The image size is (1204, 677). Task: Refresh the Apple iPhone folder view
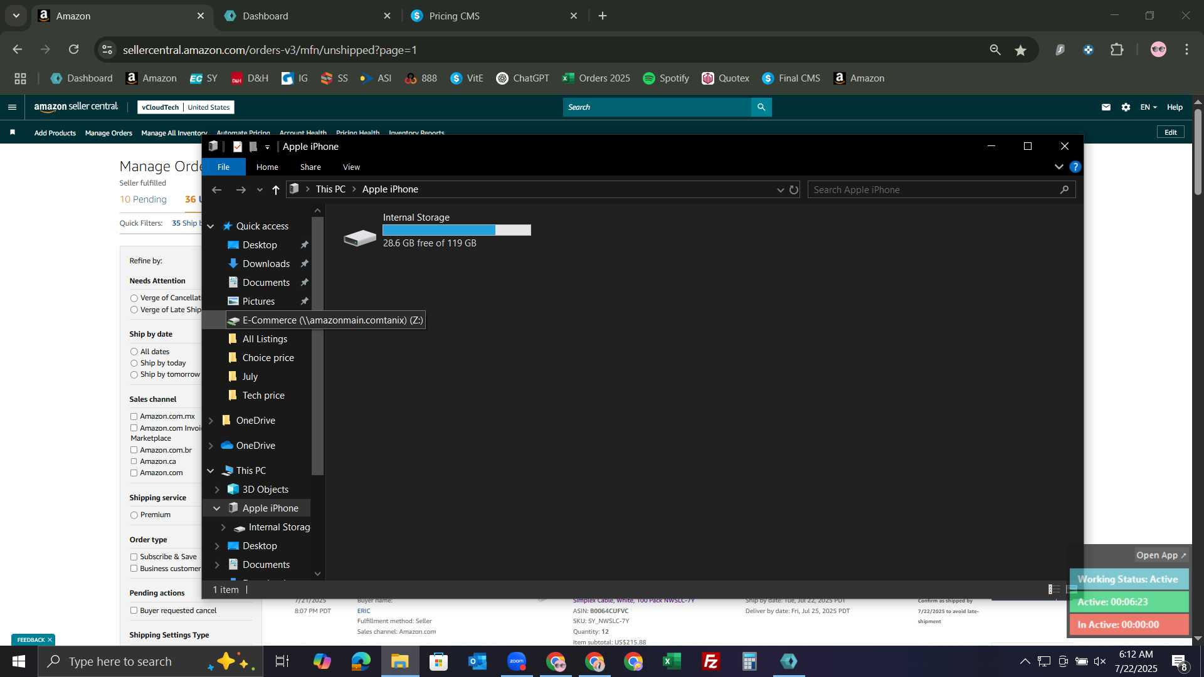click(x=794, y=190)
